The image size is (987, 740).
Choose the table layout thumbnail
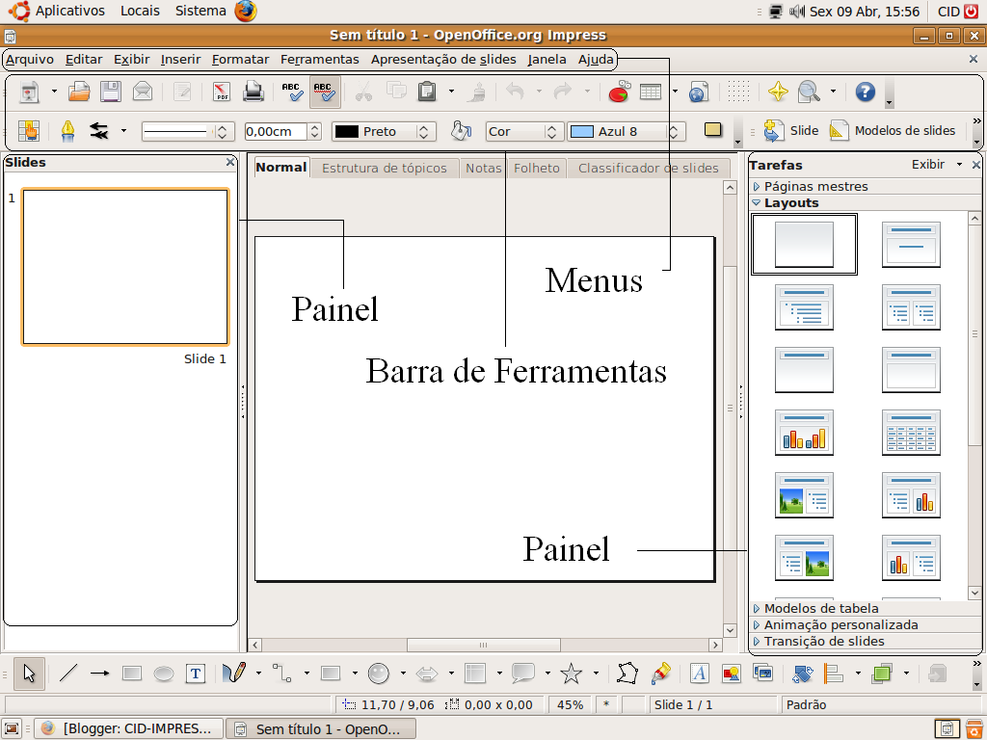click(911, 433)
